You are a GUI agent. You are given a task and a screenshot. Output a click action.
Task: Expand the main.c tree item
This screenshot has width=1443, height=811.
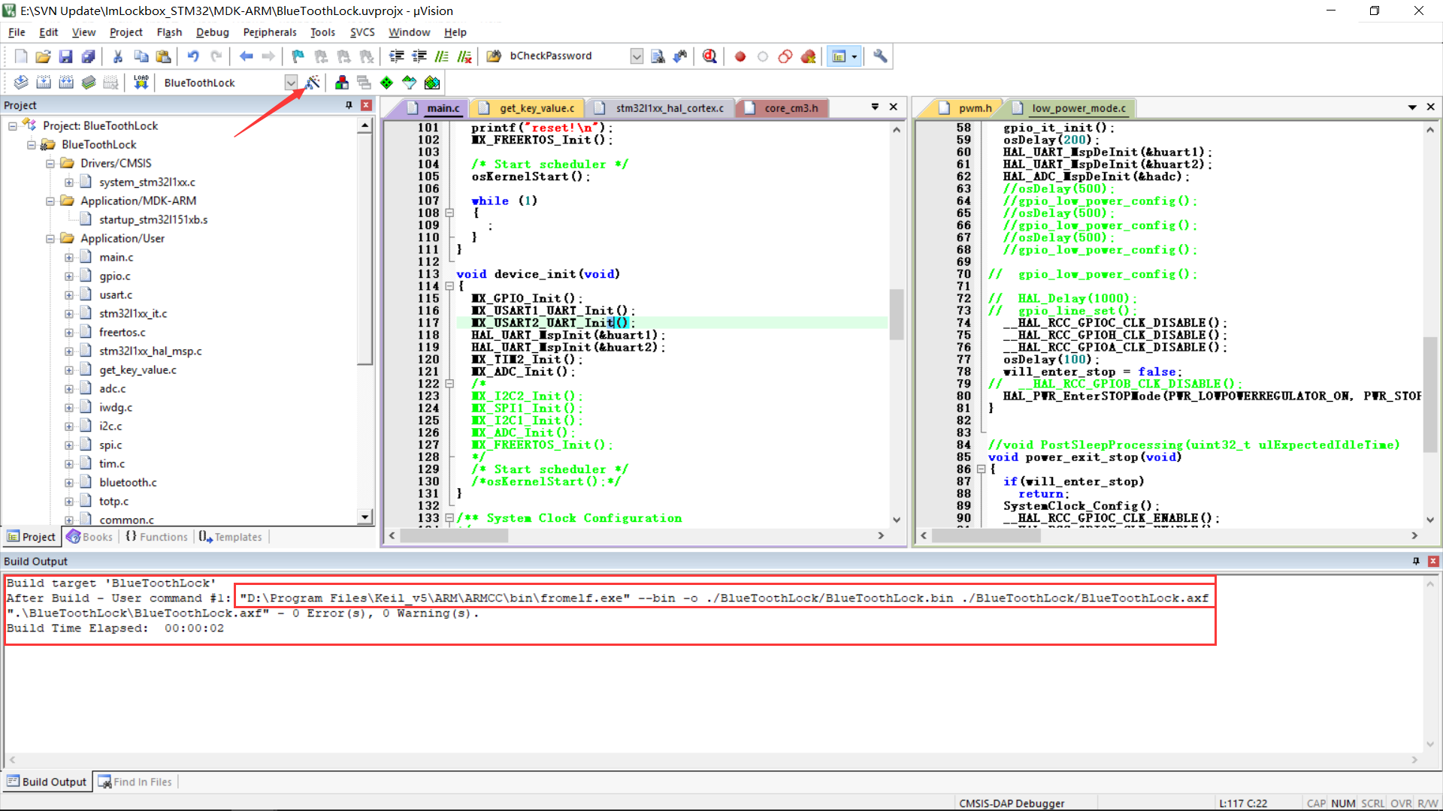pyautogui.click(x=67, y=256)
